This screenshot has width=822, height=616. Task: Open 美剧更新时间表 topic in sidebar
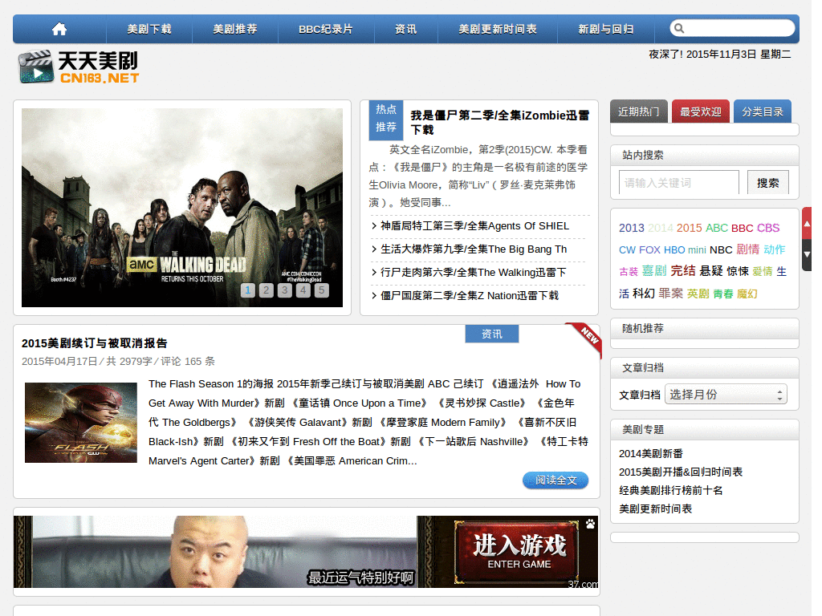(x=655, y=509)
